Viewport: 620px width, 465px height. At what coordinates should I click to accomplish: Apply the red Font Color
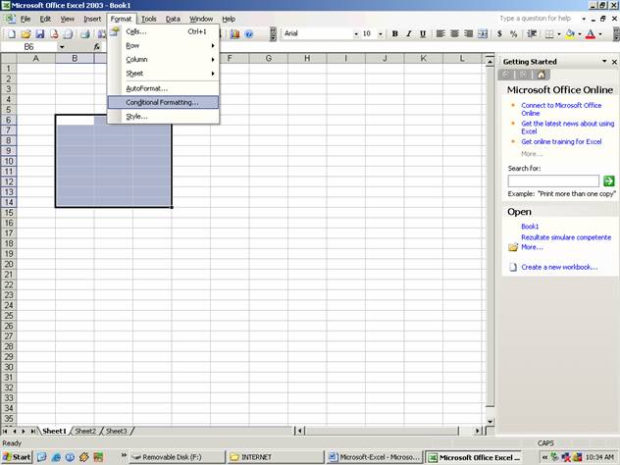pyautogui.click(x=591, y=34)
